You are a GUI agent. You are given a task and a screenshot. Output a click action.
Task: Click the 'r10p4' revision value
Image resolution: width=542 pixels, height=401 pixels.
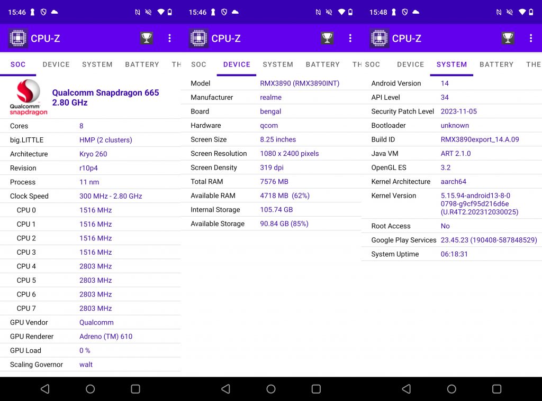tap(88, 168)
